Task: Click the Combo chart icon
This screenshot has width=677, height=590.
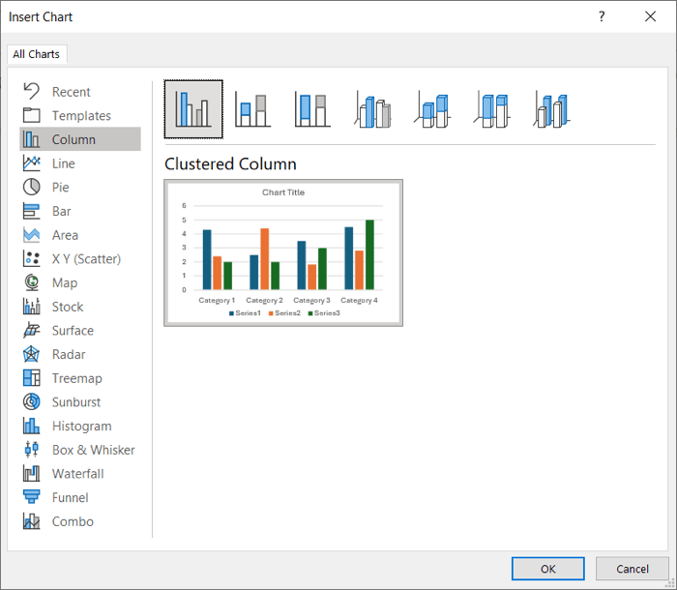Action: [32, 521]
